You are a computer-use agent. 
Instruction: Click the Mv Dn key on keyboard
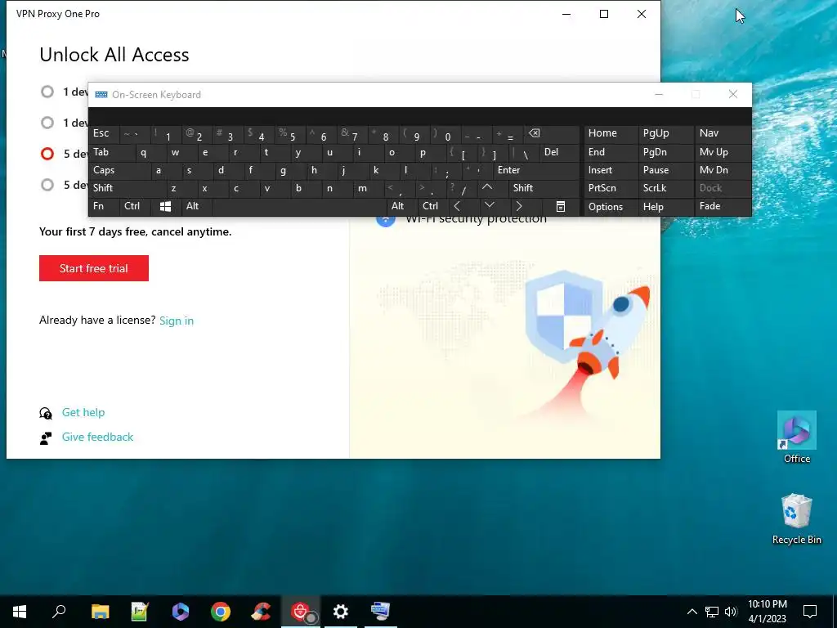pyautogui.click(x=723, y=170)
